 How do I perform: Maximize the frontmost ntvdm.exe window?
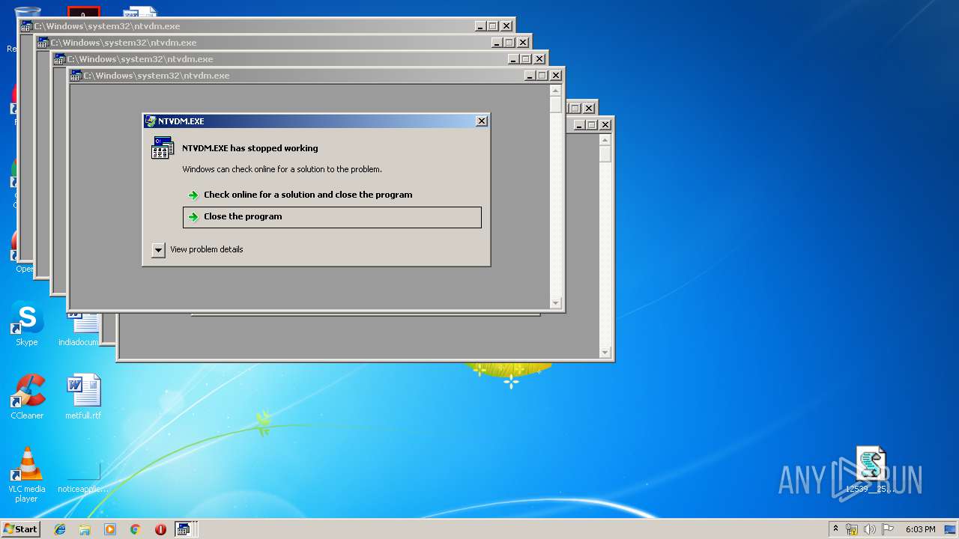click(x=542, y=76)
